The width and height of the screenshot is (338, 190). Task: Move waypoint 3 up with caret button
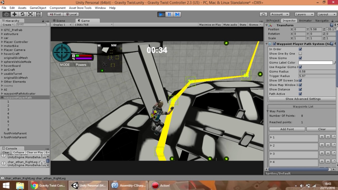[334, 153]
